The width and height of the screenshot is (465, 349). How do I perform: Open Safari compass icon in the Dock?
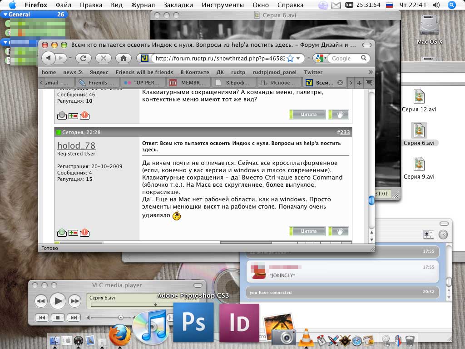coord(357,341)
